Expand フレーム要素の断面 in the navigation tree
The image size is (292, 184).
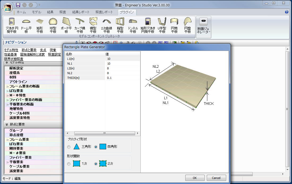coord(7,87)
